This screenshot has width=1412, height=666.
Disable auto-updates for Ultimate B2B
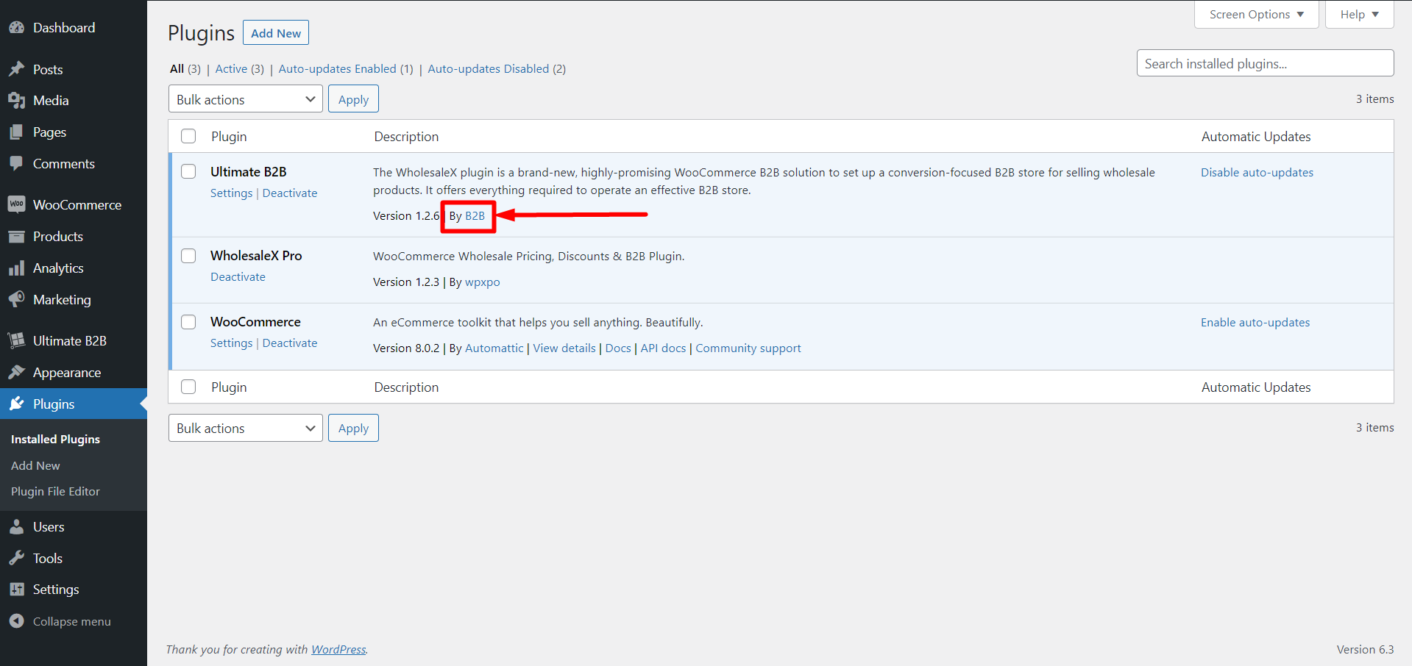point(1257,172)
